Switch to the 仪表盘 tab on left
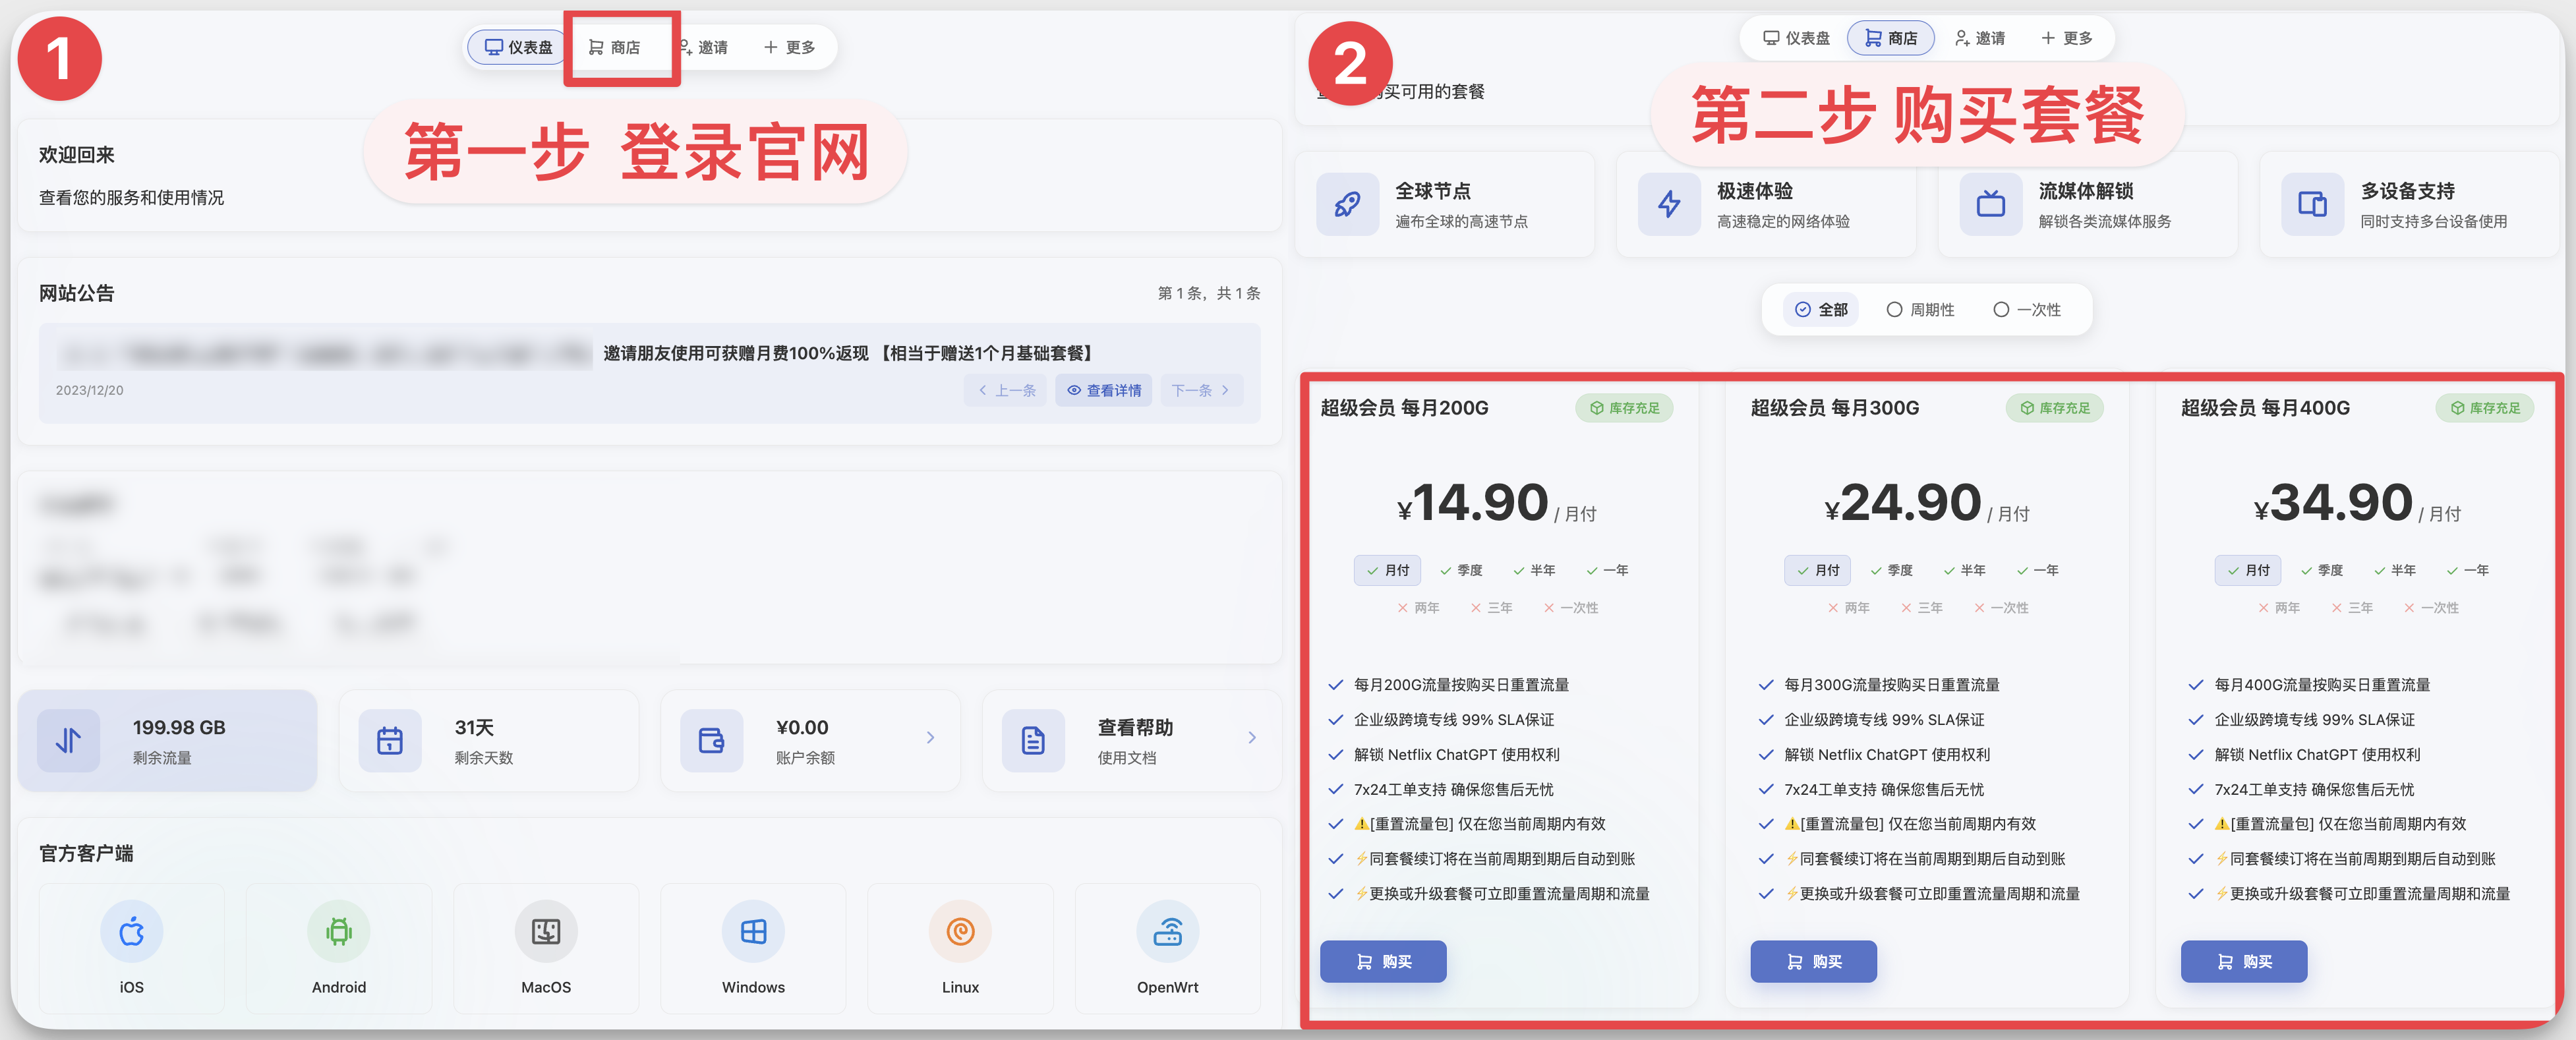The image size is (2576, 1040). (x=518, y=47)
